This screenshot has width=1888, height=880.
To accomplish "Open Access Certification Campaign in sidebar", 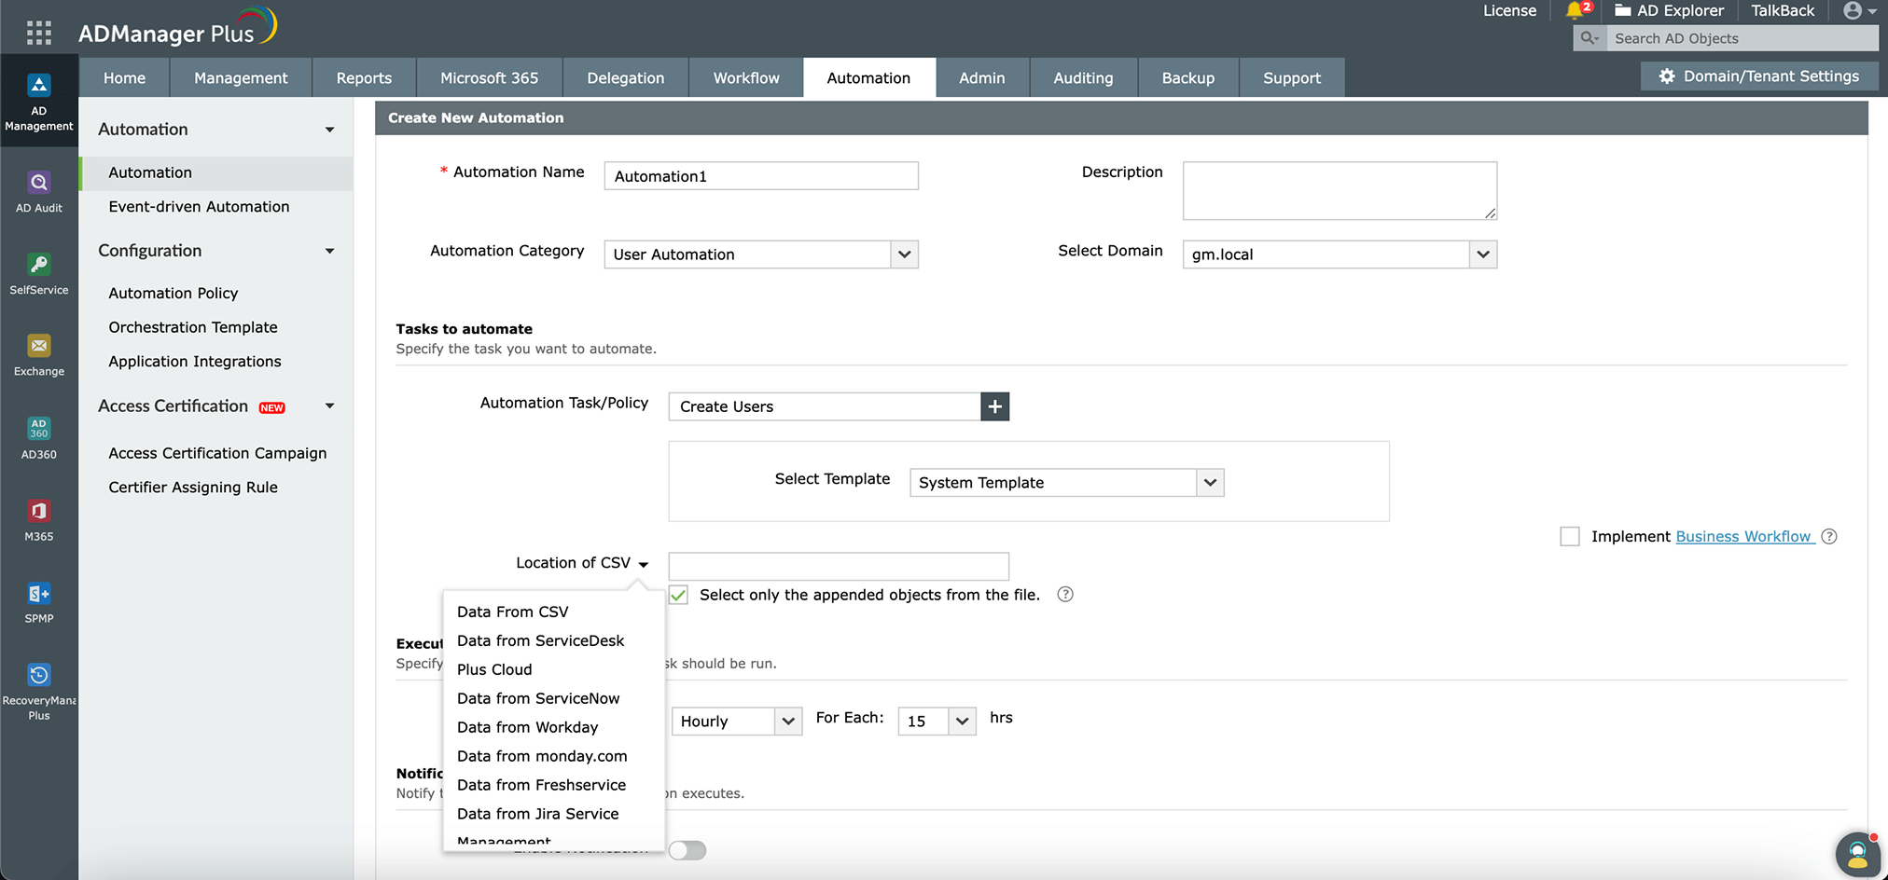I will click(x=217, y=453).
